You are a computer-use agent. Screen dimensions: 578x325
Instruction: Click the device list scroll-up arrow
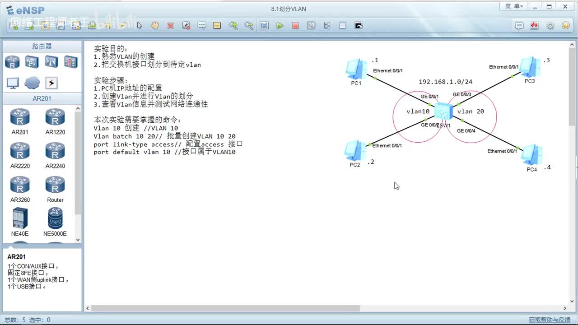click(x=78, y=108)
